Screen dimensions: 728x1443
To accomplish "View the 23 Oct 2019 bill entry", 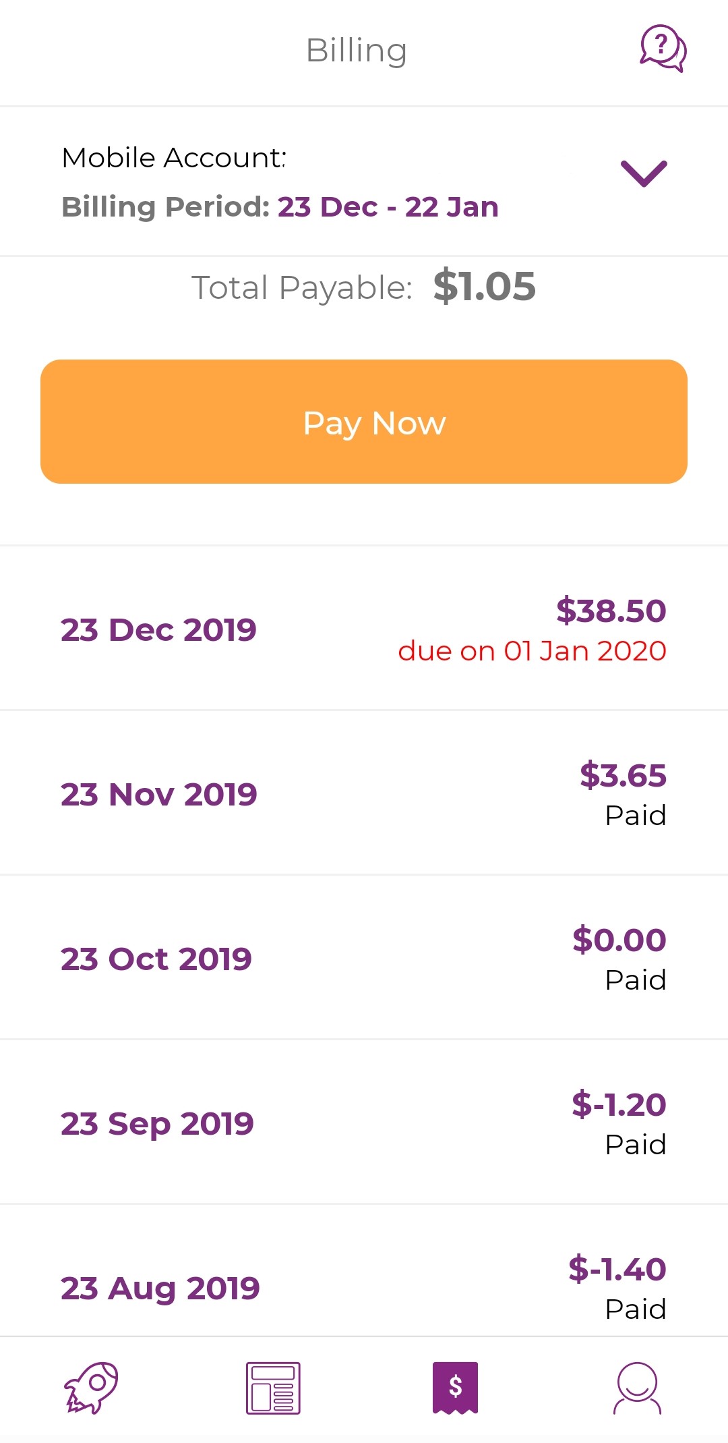I will click(156, 959).
